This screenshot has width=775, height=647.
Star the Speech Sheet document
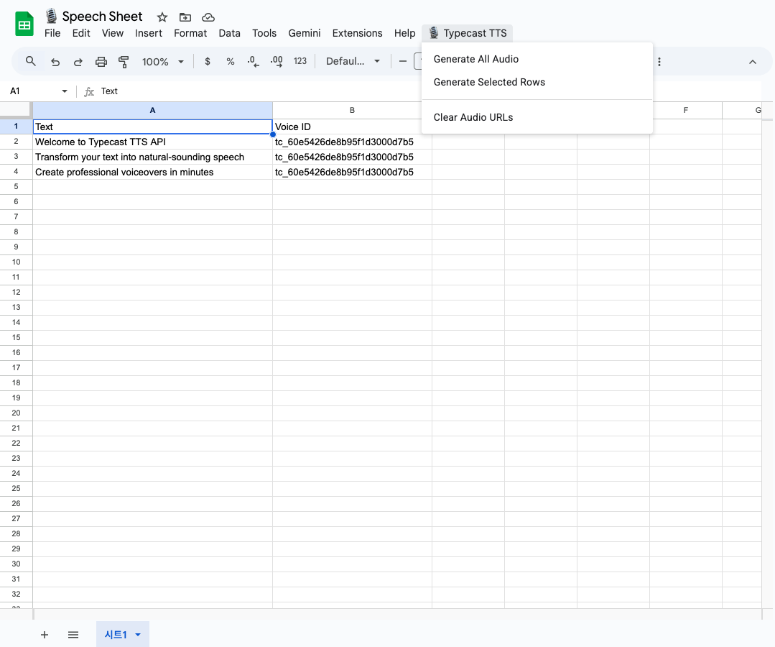click(162, 17)
